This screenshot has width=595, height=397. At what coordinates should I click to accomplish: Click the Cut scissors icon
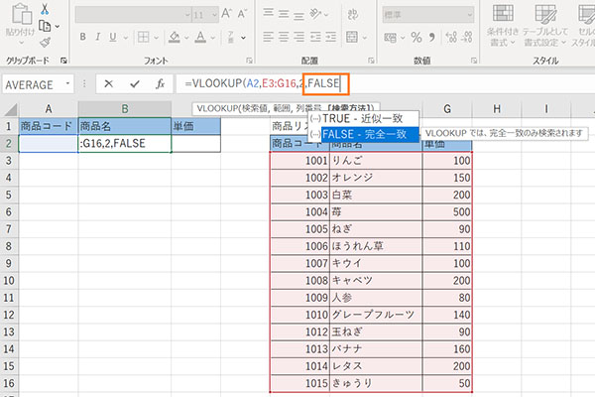coord(47,9)
